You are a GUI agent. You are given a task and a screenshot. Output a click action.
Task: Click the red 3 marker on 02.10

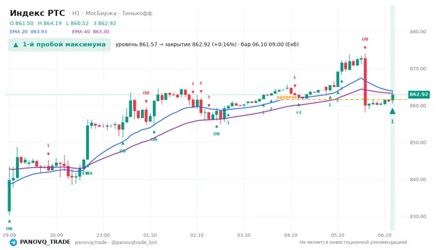(209, 97)
